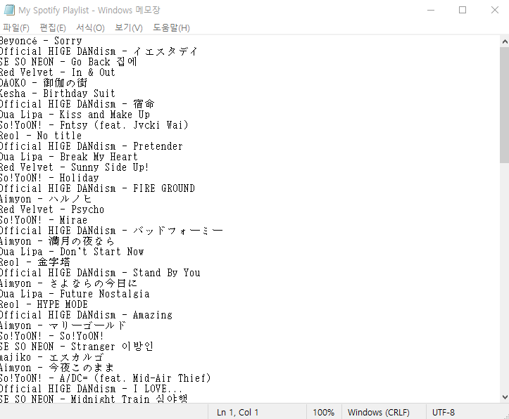Click the scroll up arrow
The image size is (509, 419).
[505, 41]
